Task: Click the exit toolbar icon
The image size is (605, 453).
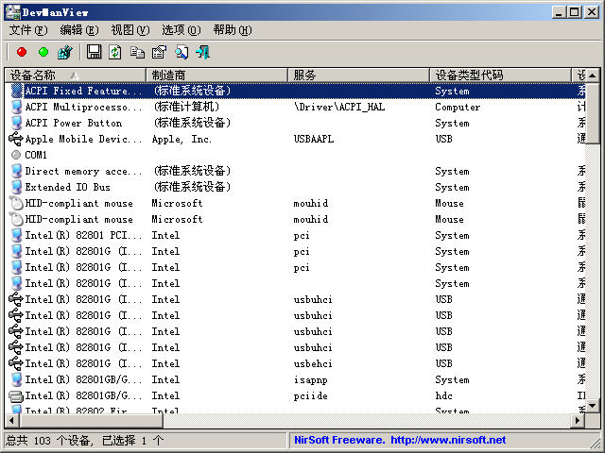Action: [x=202, y=53]
